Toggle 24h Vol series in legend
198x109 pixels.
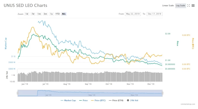pyautogui.click(x=132, y=100)
